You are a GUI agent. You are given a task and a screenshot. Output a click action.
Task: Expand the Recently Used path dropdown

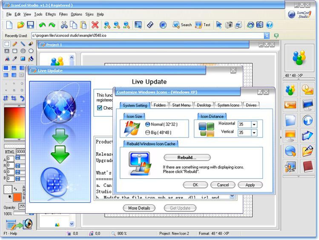pos(267,36)
